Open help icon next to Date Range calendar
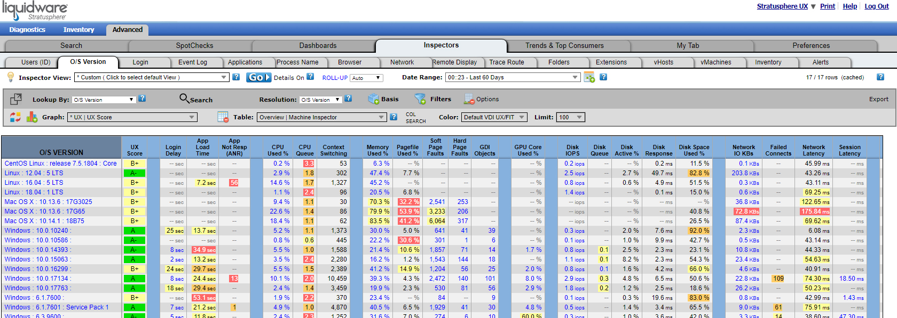Screen dimensions: 897x318 click(x=603, y=77)
